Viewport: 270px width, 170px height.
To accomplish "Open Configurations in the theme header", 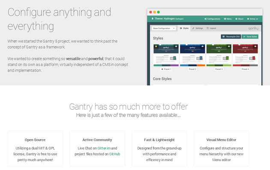I will pyautogui.click(x=212, y=19).
